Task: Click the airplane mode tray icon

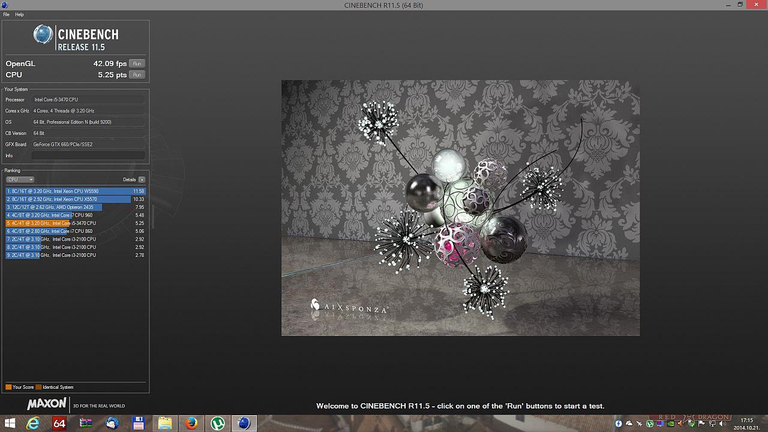Action: [x=639, y=424]
